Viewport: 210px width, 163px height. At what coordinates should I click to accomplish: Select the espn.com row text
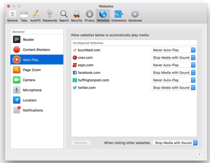[x=85, y=65]
